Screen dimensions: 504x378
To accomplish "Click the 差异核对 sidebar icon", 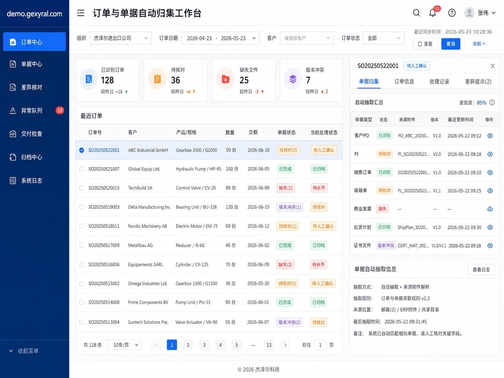I will click(x=13, y=87).
